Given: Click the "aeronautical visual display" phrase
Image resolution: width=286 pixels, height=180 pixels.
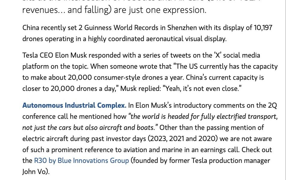Looking at the screenshot, I should click(x=186, y=39).
